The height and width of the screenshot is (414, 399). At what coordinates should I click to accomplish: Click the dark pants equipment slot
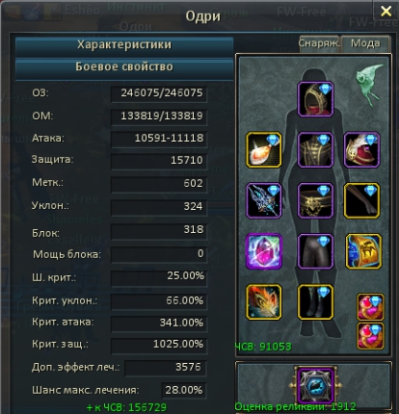click(x=315, y=251)
